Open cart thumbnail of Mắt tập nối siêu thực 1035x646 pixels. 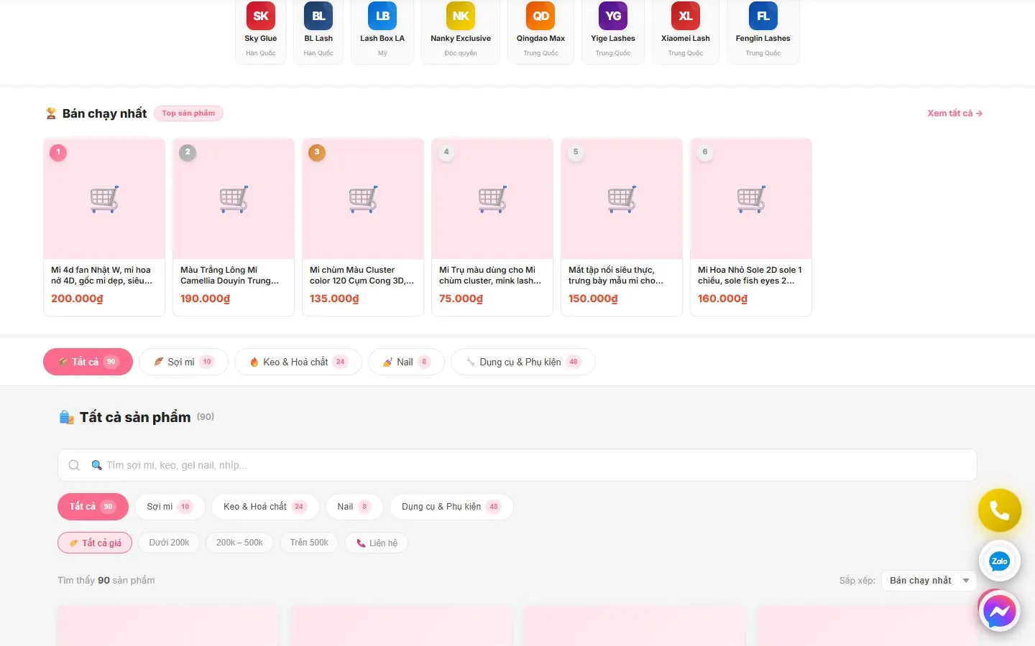click(x=622, y=199)
